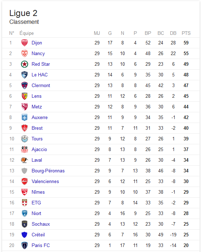The height and width of the screenshot is (252, 201).
Task: Open the Bourg-Péronnas team page
Action: point(48,171)
